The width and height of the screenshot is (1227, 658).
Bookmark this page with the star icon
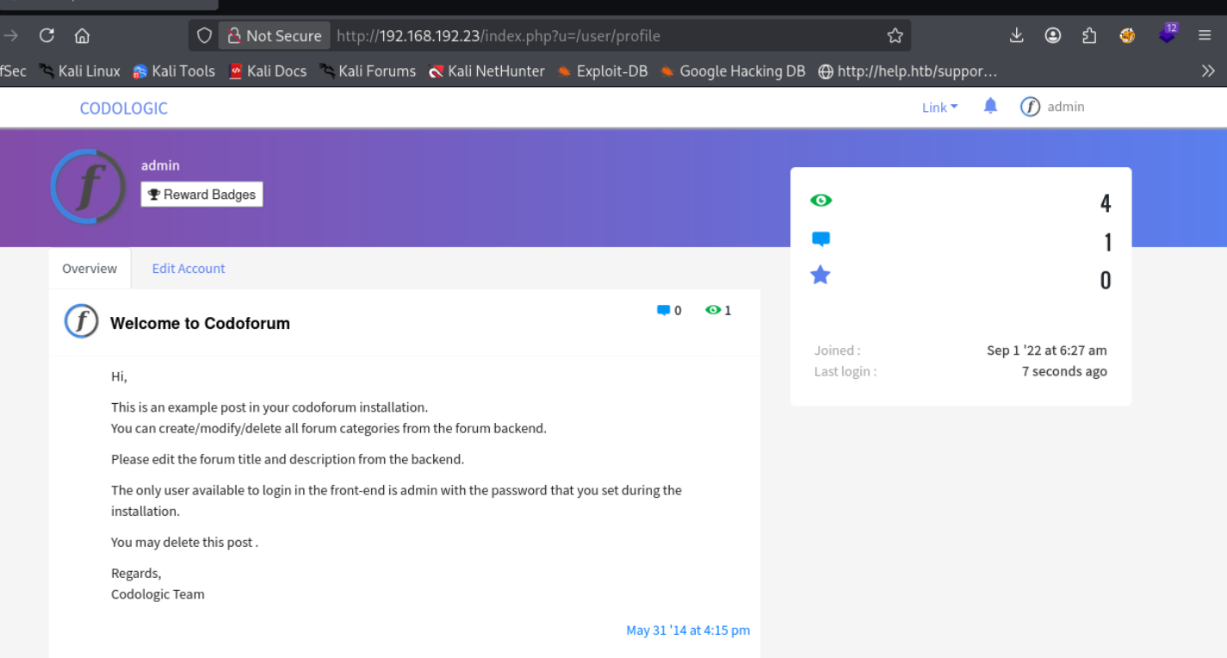(895, 35)
